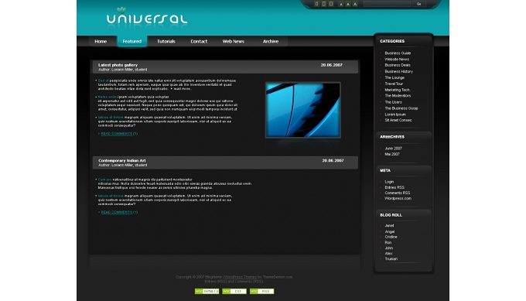Open the Business Guide category

coord(398,53)
